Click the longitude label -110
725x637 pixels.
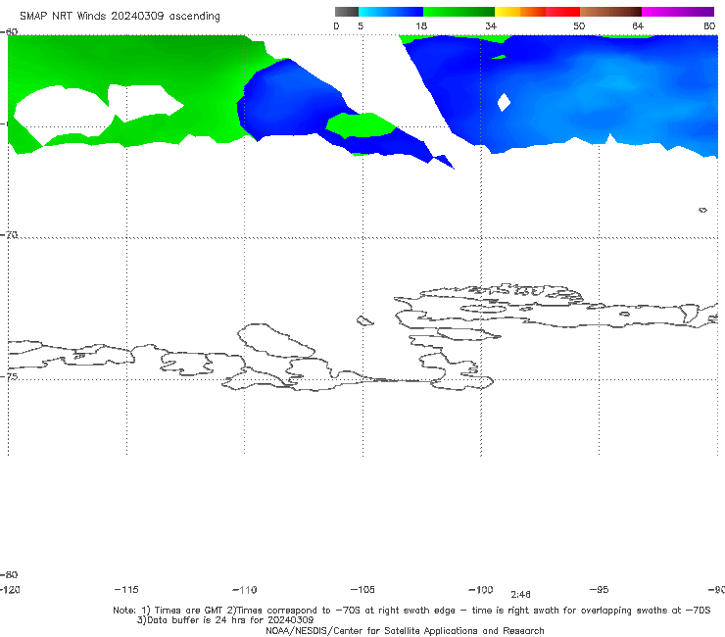click(245, 589)
